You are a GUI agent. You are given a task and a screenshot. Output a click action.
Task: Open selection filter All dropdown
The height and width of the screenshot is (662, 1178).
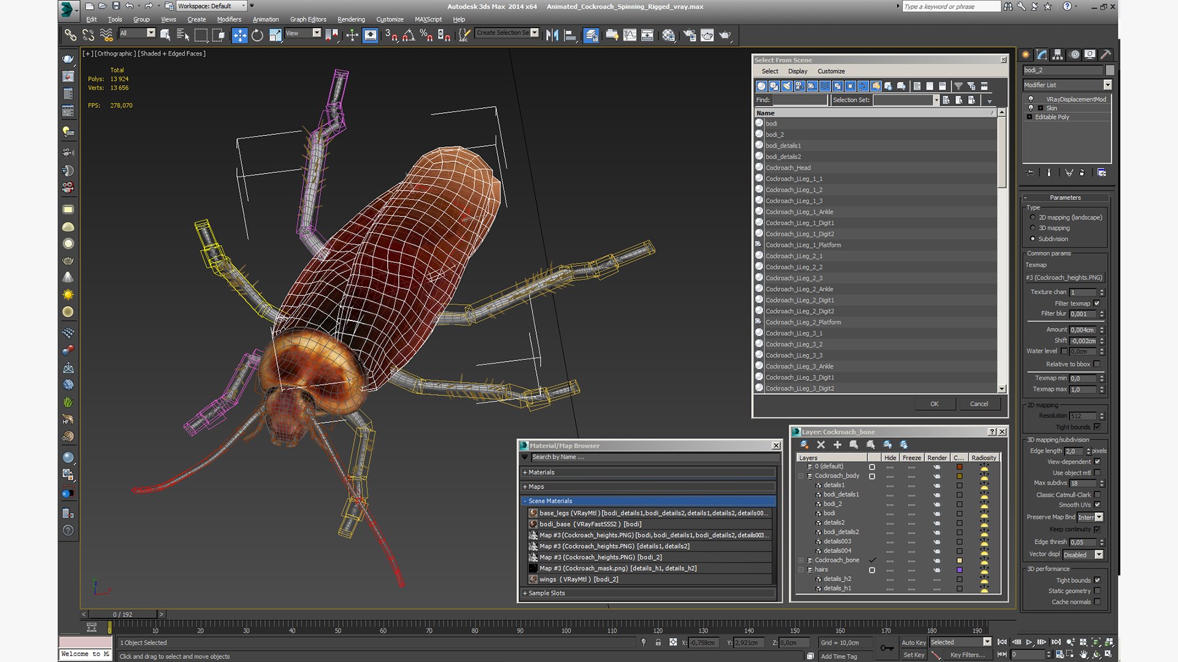(137, 33)
